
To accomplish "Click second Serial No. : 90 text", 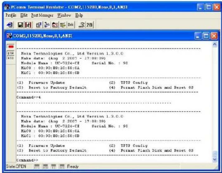I will (110, 126).
